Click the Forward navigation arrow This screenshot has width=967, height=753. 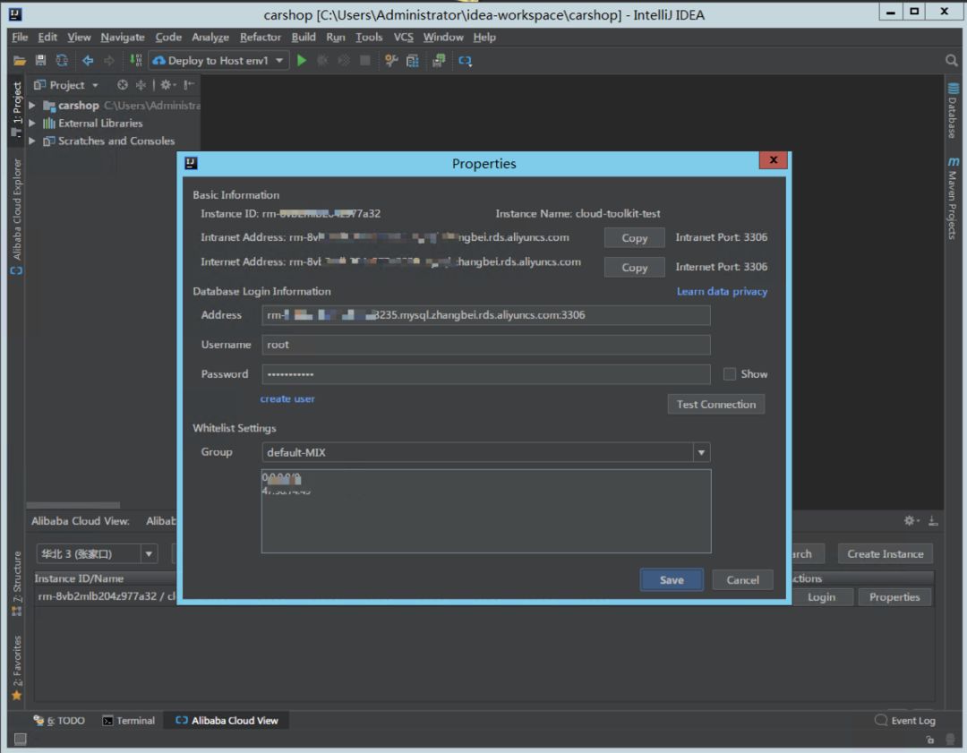109,61
